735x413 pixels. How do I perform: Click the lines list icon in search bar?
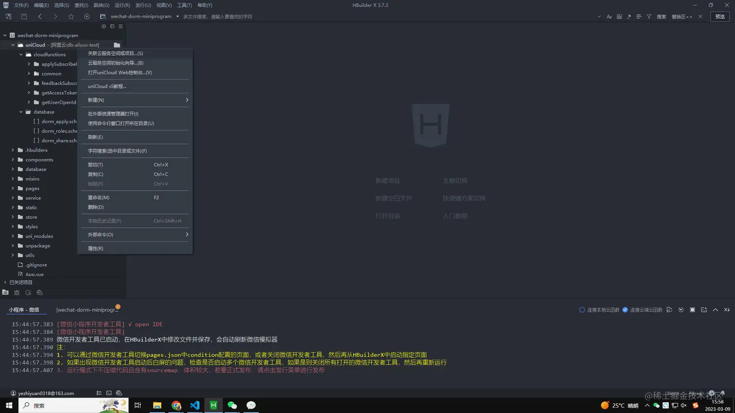click(x=639, y=17)
